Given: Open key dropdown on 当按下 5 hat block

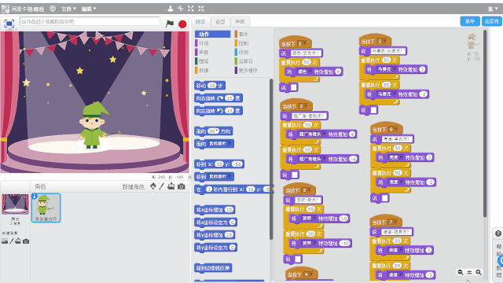Looking at the screenshot, I should tap(384, 42).
